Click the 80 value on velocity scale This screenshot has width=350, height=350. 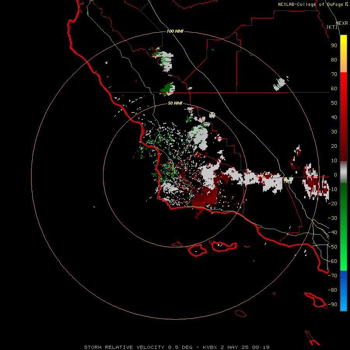click(x=334, y=59)
